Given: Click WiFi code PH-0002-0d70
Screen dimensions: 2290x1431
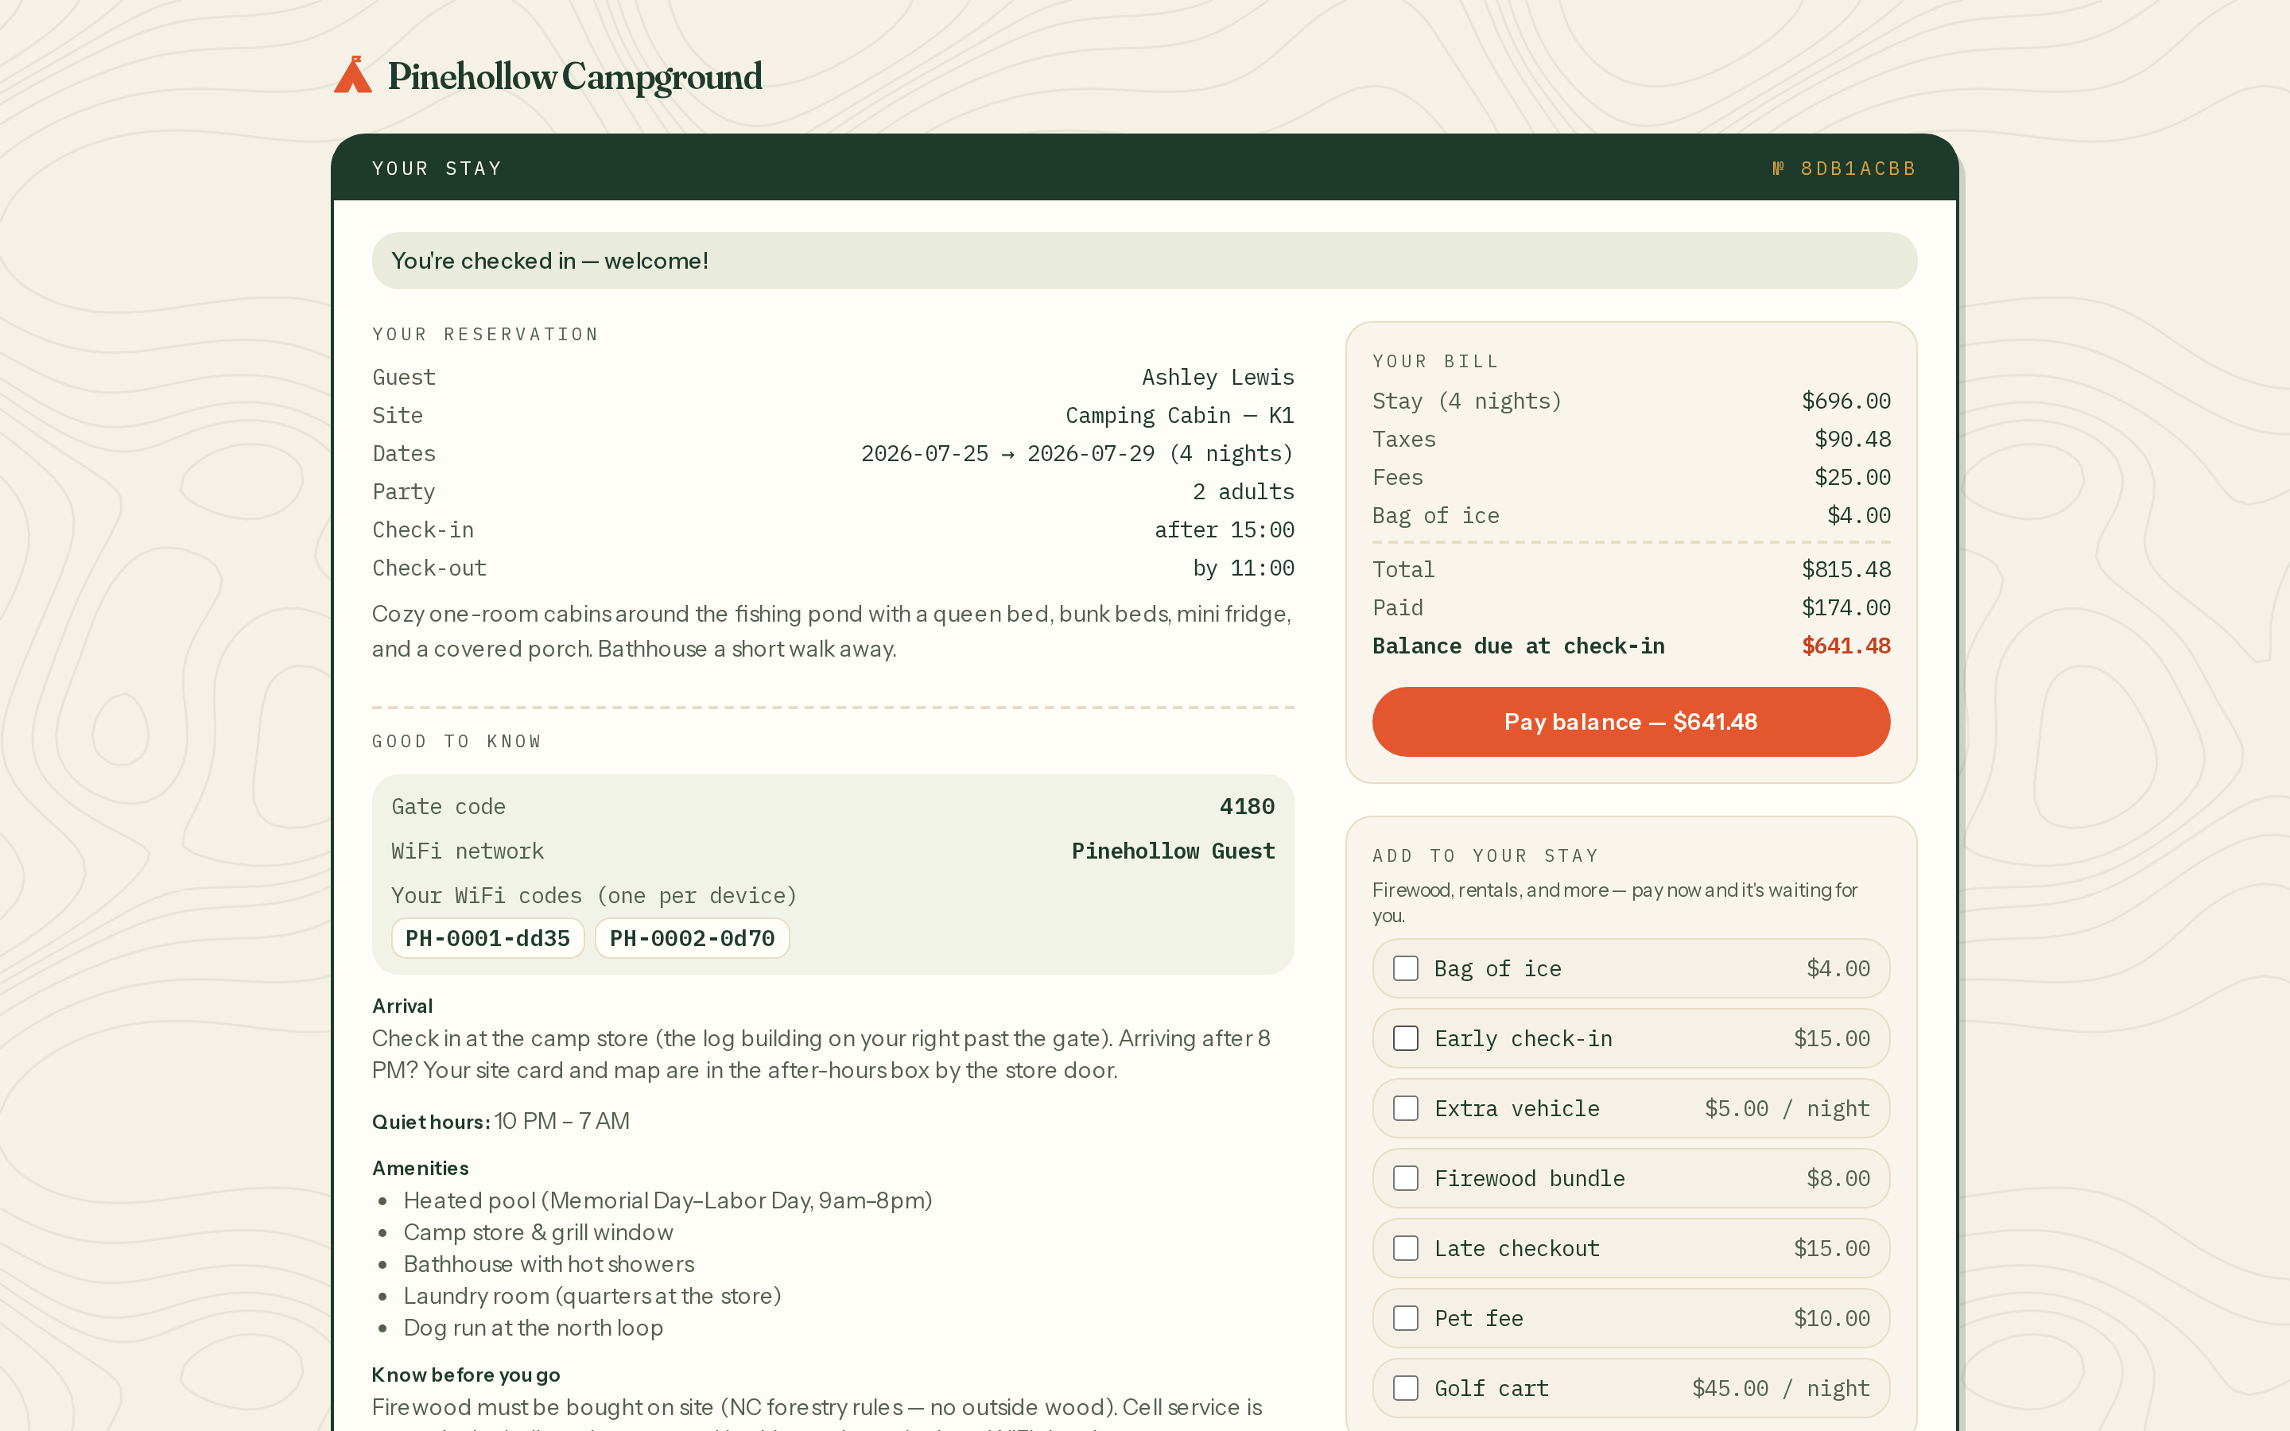Looking at the screenshot, I should pyautogui.click(x=692, y=938).
